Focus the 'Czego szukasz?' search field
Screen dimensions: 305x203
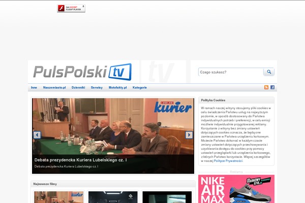231,72
